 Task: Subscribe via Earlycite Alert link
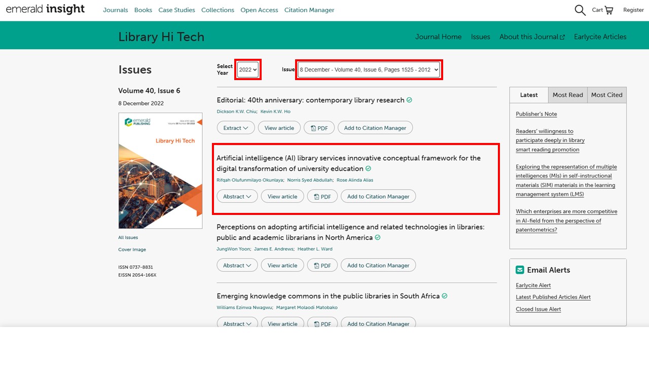pyautogui.click(x=533, y=285)
